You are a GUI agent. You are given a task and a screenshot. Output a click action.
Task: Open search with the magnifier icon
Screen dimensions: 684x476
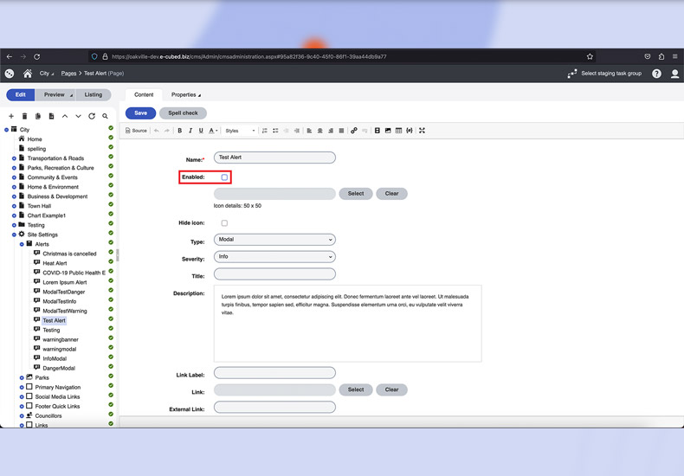click(105, 116)
